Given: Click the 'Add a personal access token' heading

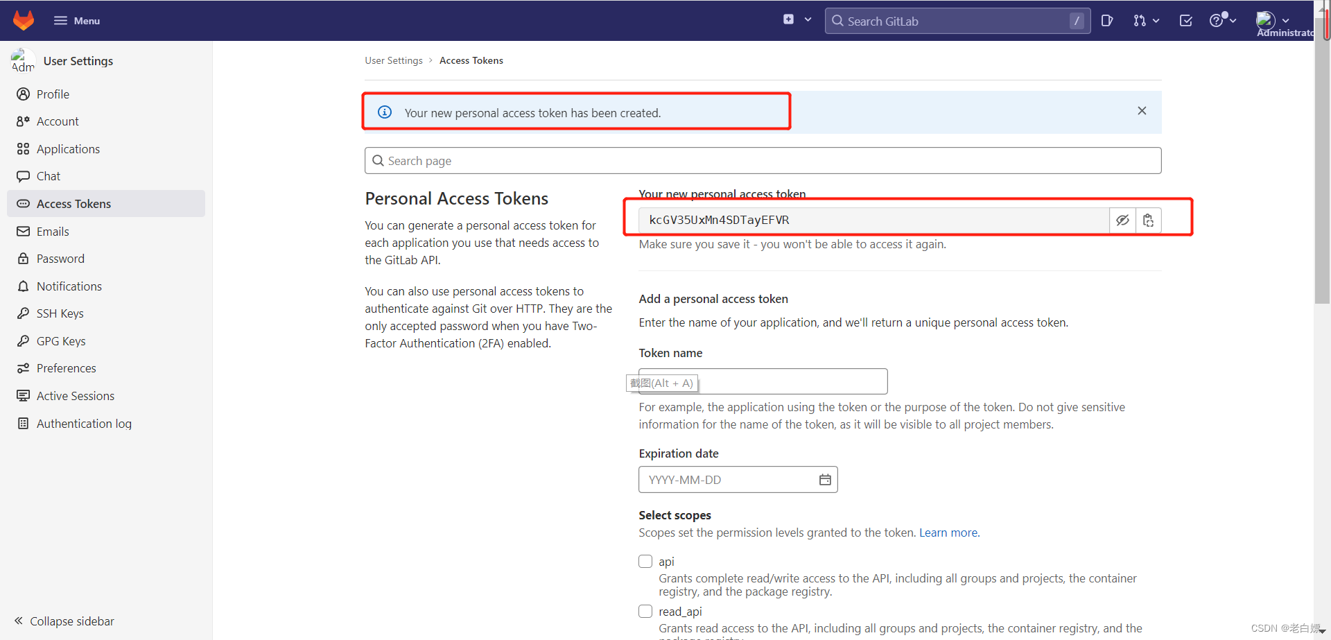Looking at the screenshot, I should [713, 299].
